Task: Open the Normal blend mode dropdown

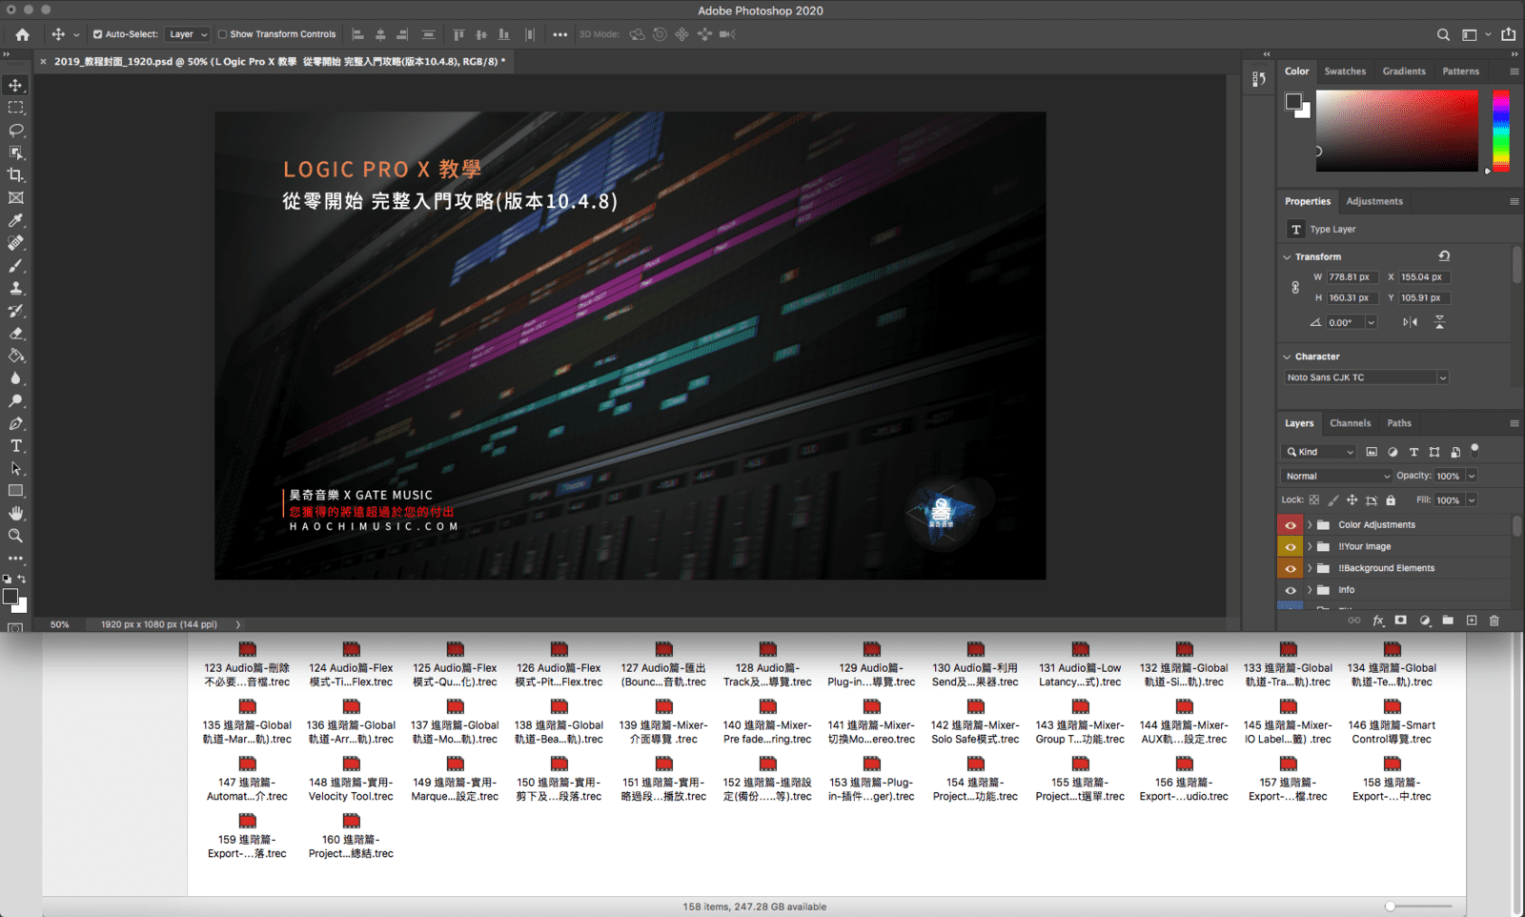Action: coord(1337,476)
